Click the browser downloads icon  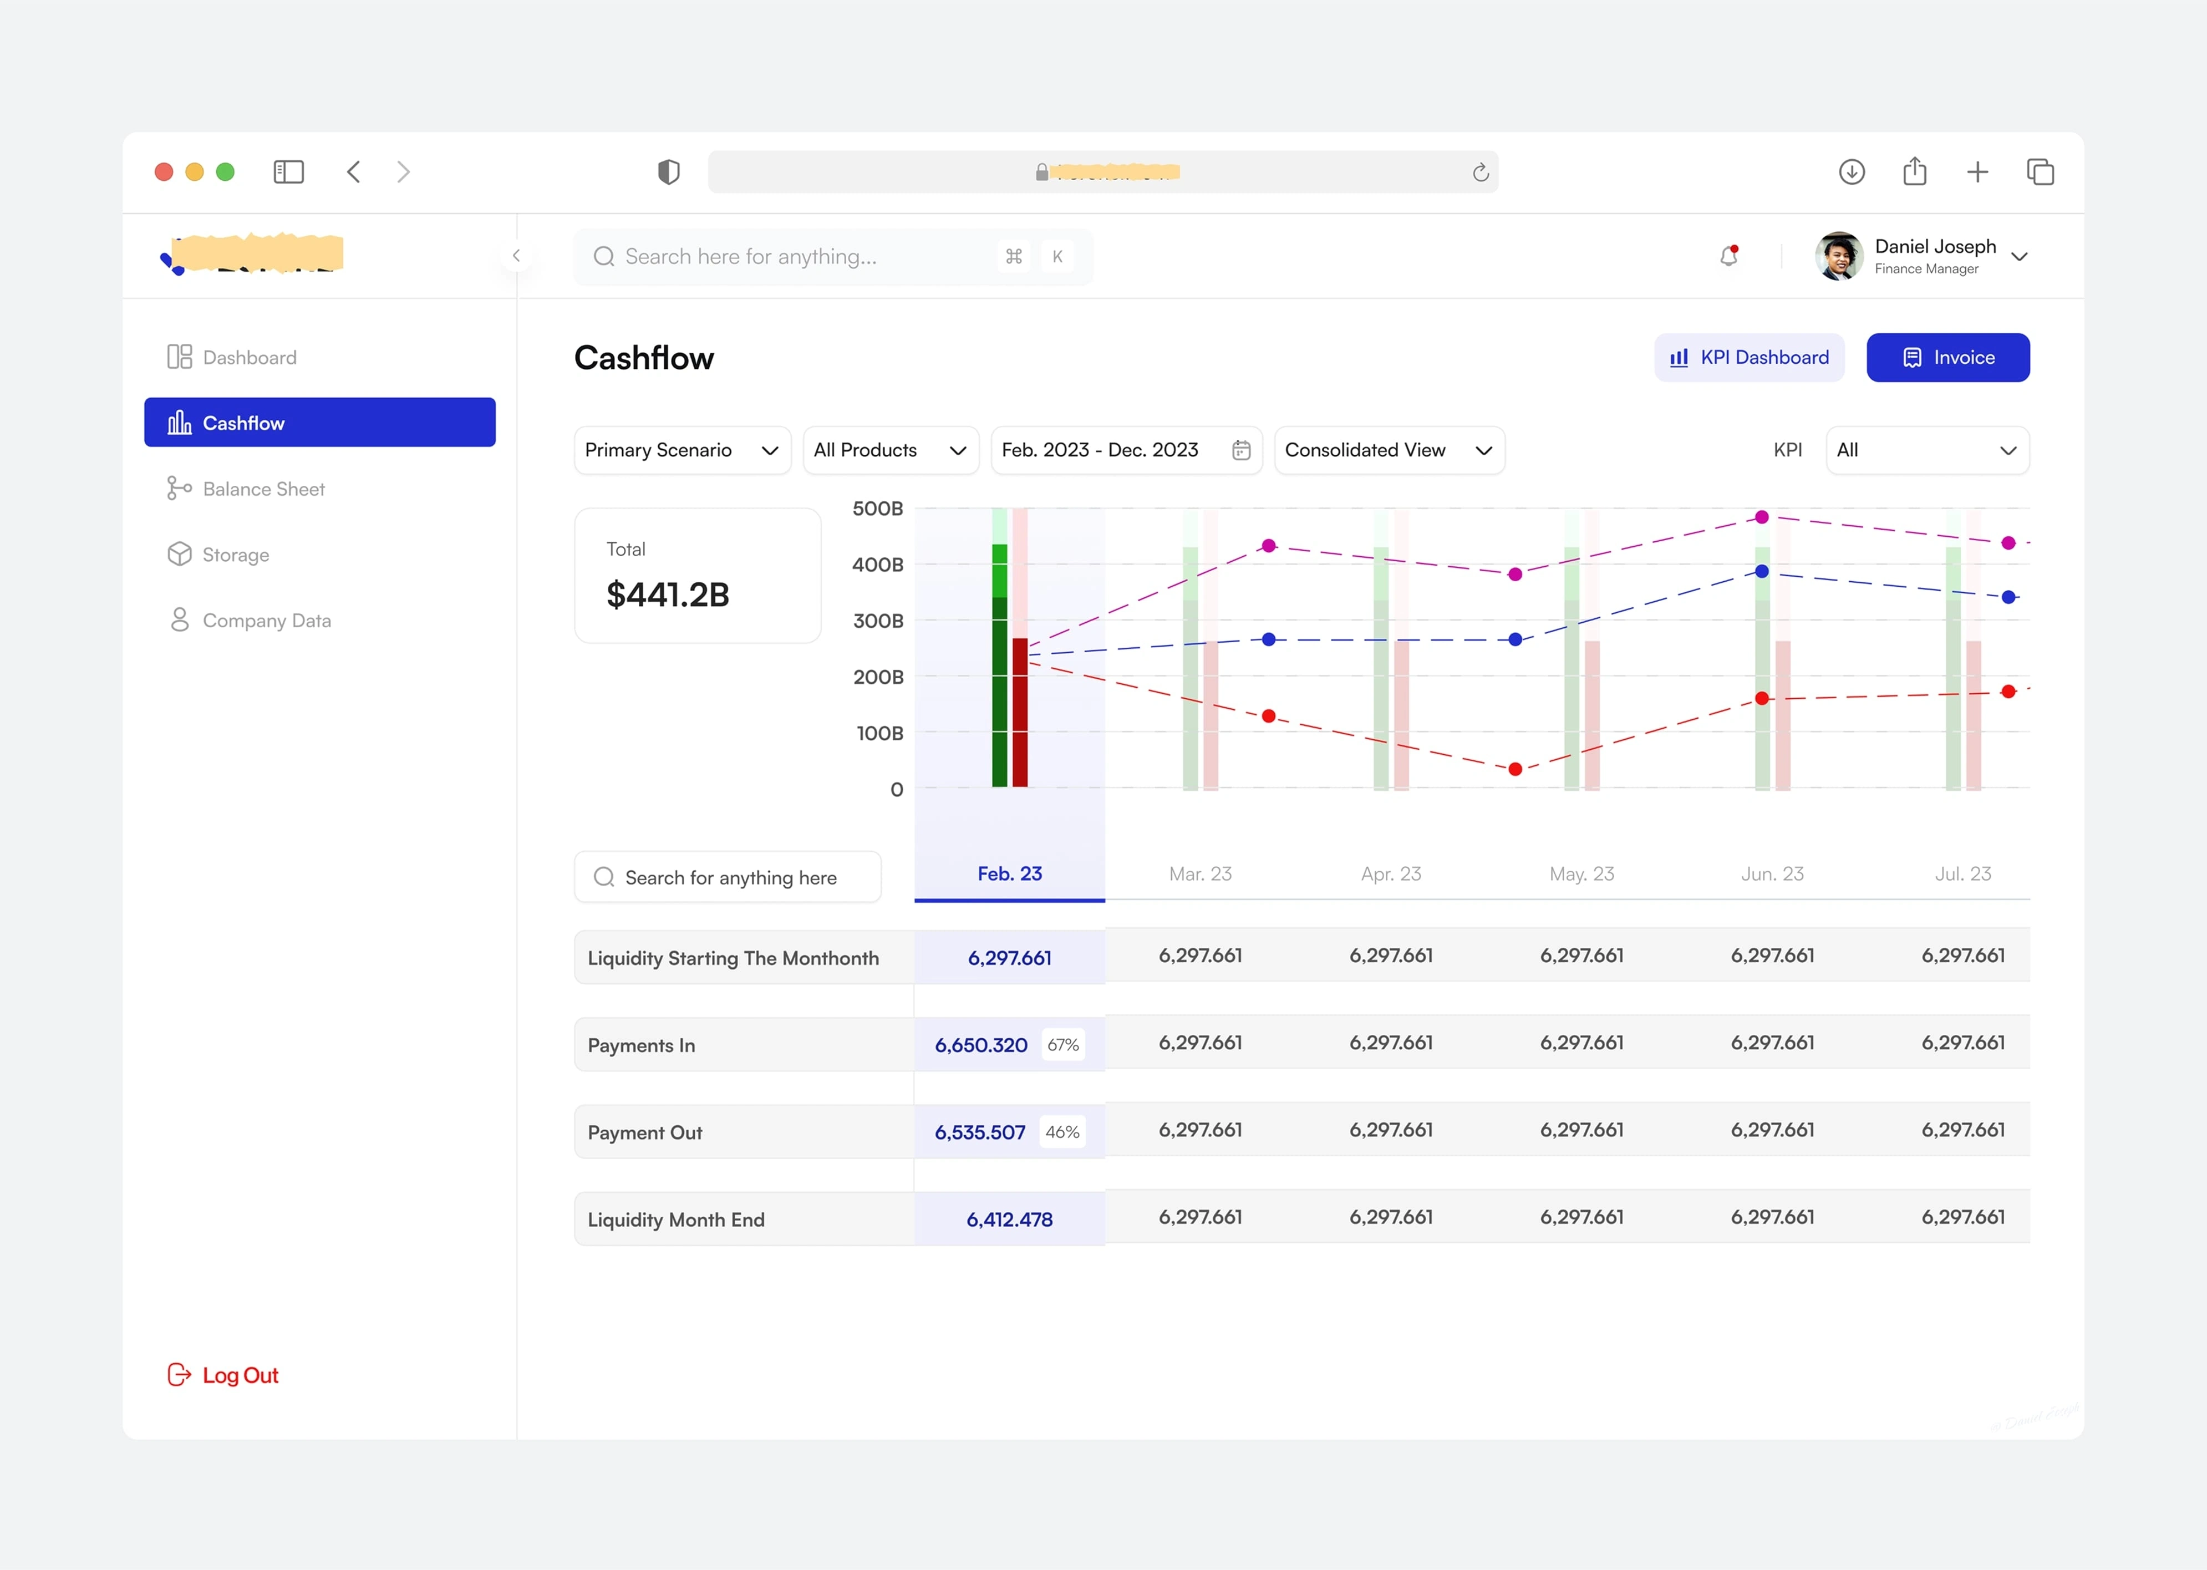[1851, 172]
